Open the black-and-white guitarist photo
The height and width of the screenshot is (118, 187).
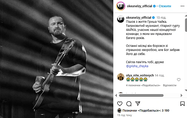click(57, 59)
